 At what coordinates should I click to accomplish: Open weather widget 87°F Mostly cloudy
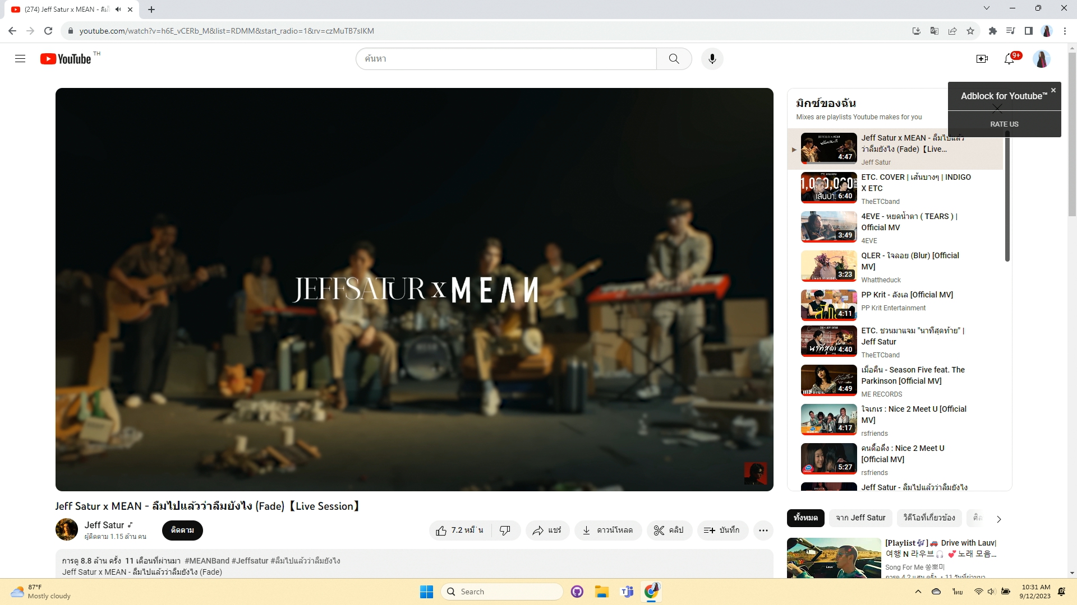41,592
